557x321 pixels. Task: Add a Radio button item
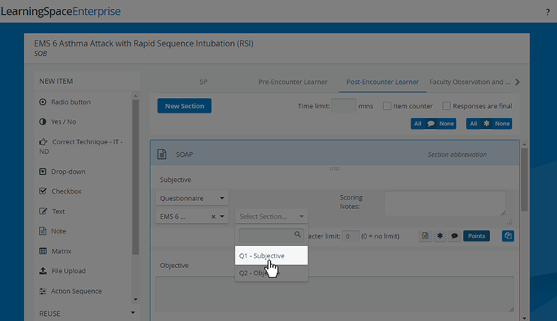(65, 102)
